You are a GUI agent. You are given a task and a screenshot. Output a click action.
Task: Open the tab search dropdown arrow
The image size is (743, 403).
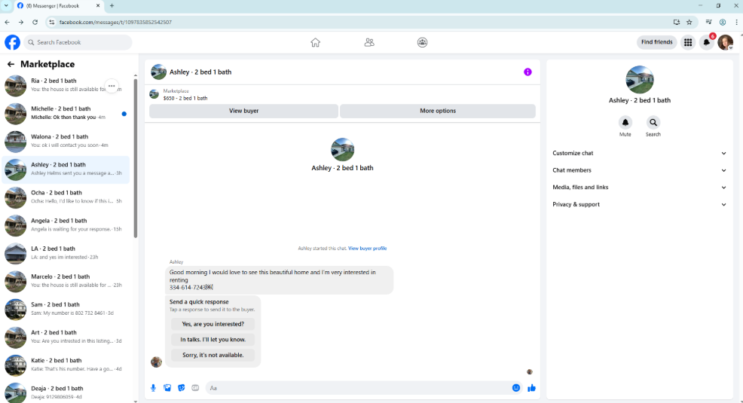click(6, 6)
